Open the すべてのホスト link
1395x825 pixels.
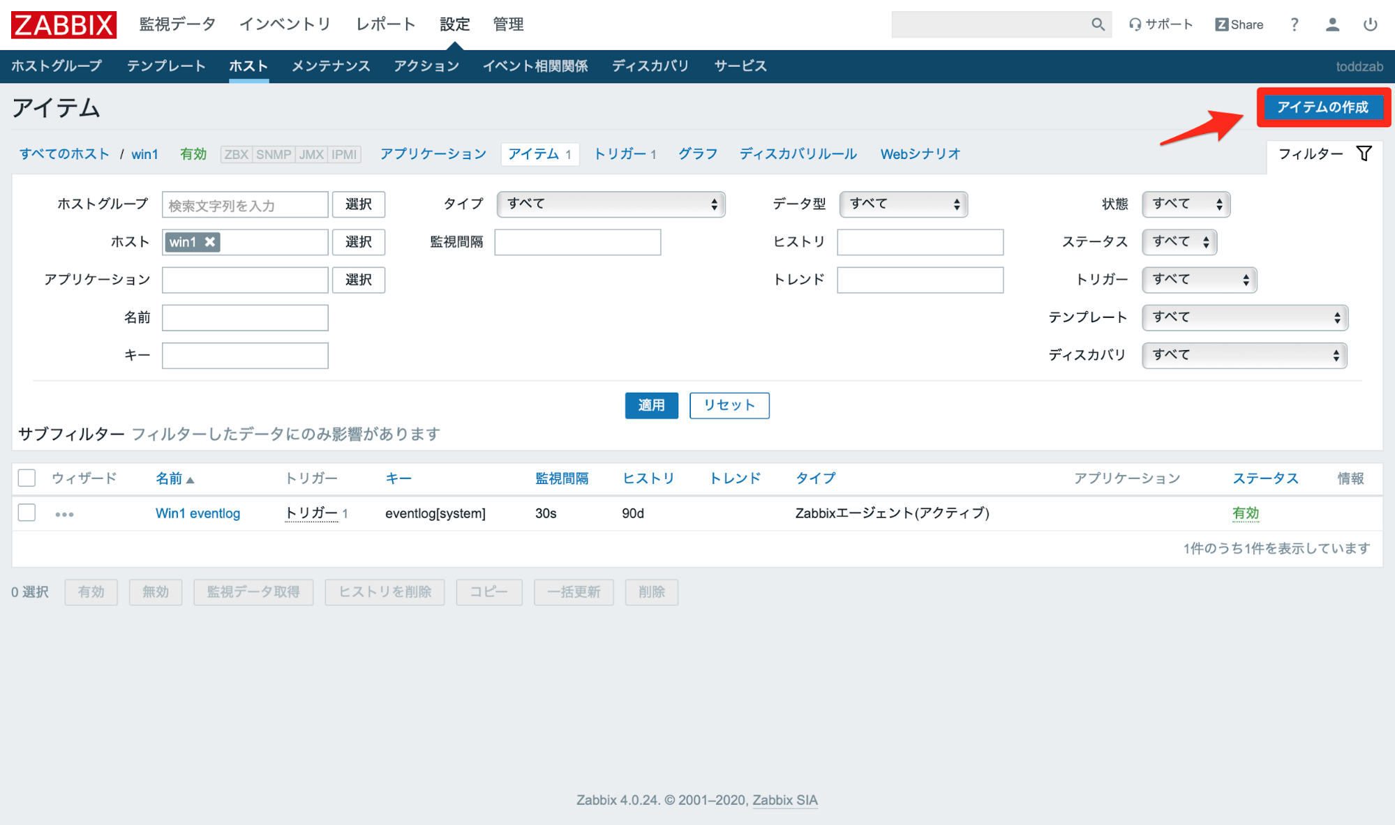point(64,154)
